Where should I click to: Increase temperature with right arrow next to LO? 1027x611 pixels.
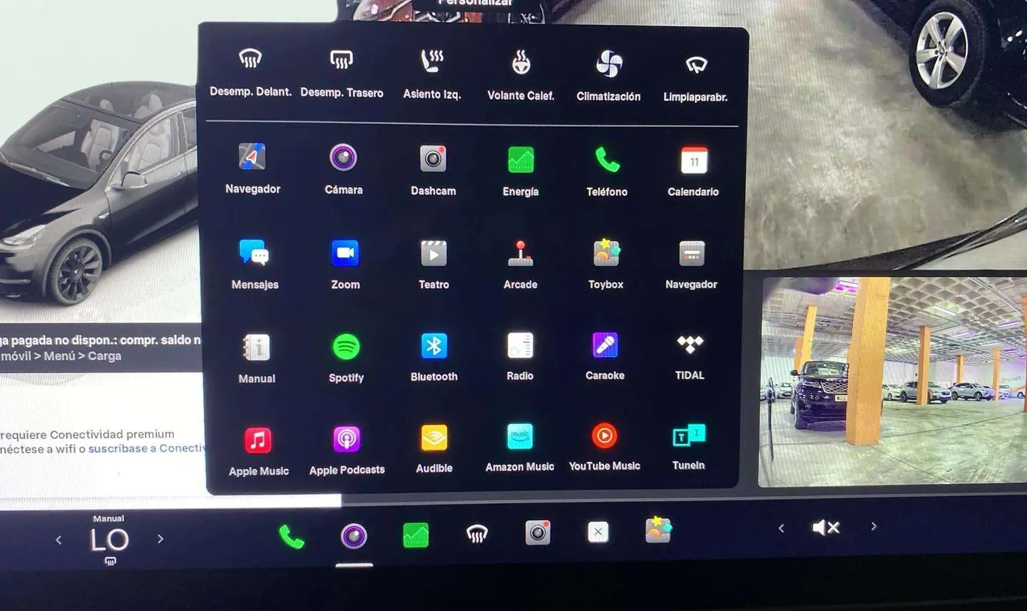(160, 539)
